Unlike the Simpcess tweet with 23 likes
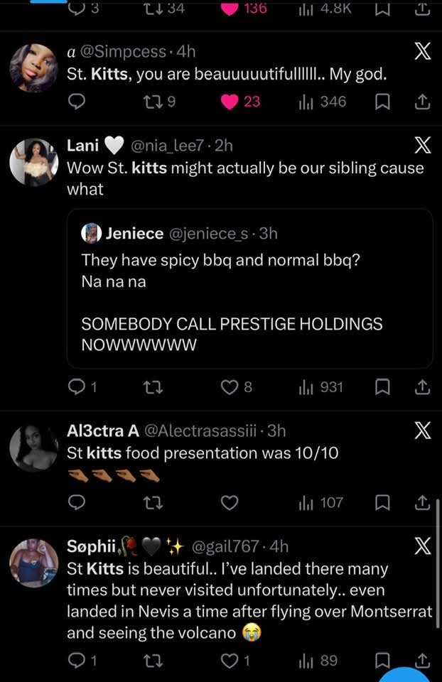The height and width of the screenshot is (682, 442). [229, 102]
